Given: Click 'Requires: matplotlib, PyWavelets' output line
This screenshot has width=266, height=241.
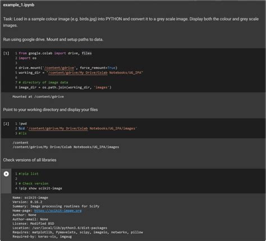Looking at the screenshot, I should coord(77,232).
